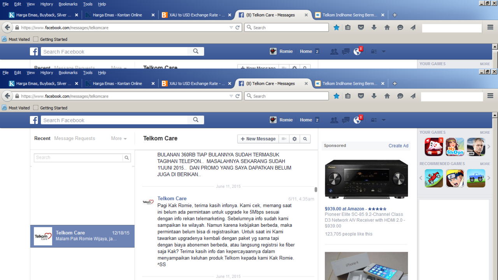Go to the Home page via front window house icon

(x=387, y=96)
